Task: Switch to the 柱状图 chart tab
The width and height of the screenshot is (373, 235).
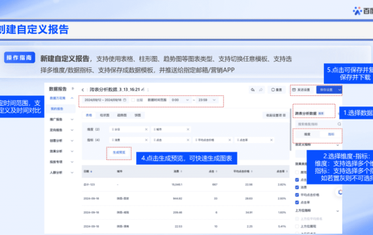Action: 105,115
